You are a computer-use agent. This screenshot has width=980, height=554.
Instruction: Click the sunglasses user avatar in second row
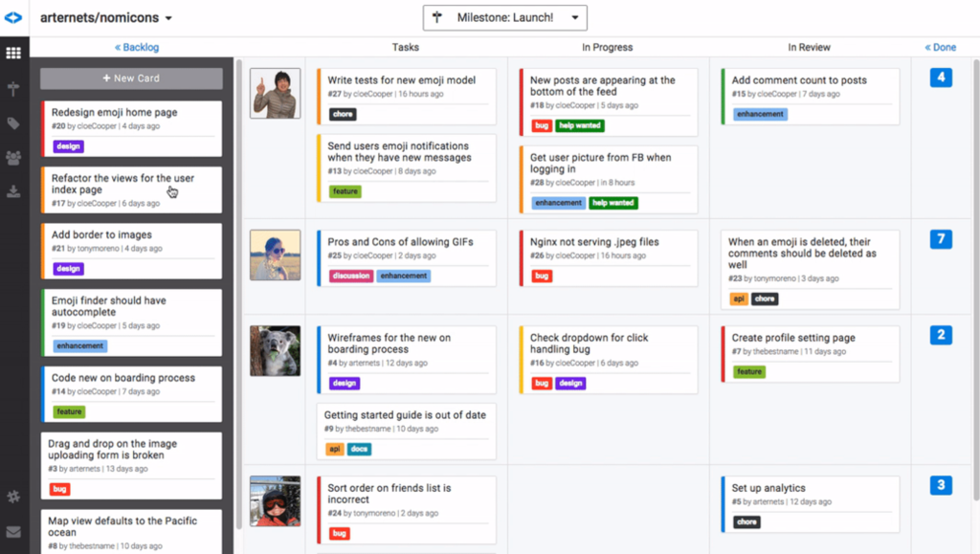click(x=275, y=255)
